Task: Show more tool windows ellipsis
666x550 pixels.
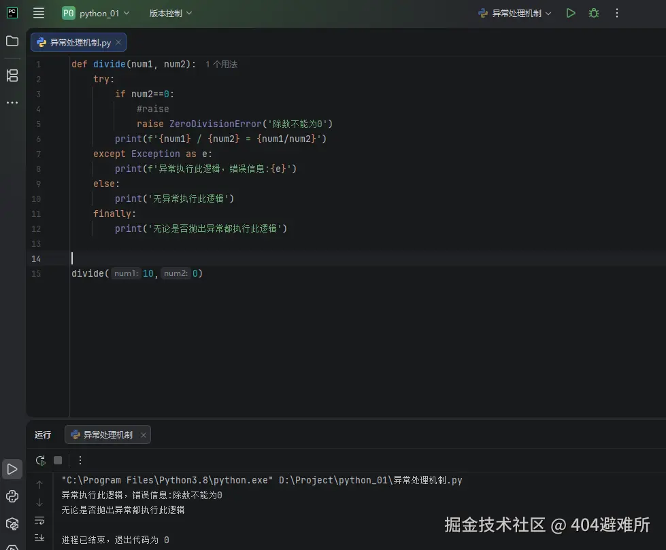Action: 12,103
